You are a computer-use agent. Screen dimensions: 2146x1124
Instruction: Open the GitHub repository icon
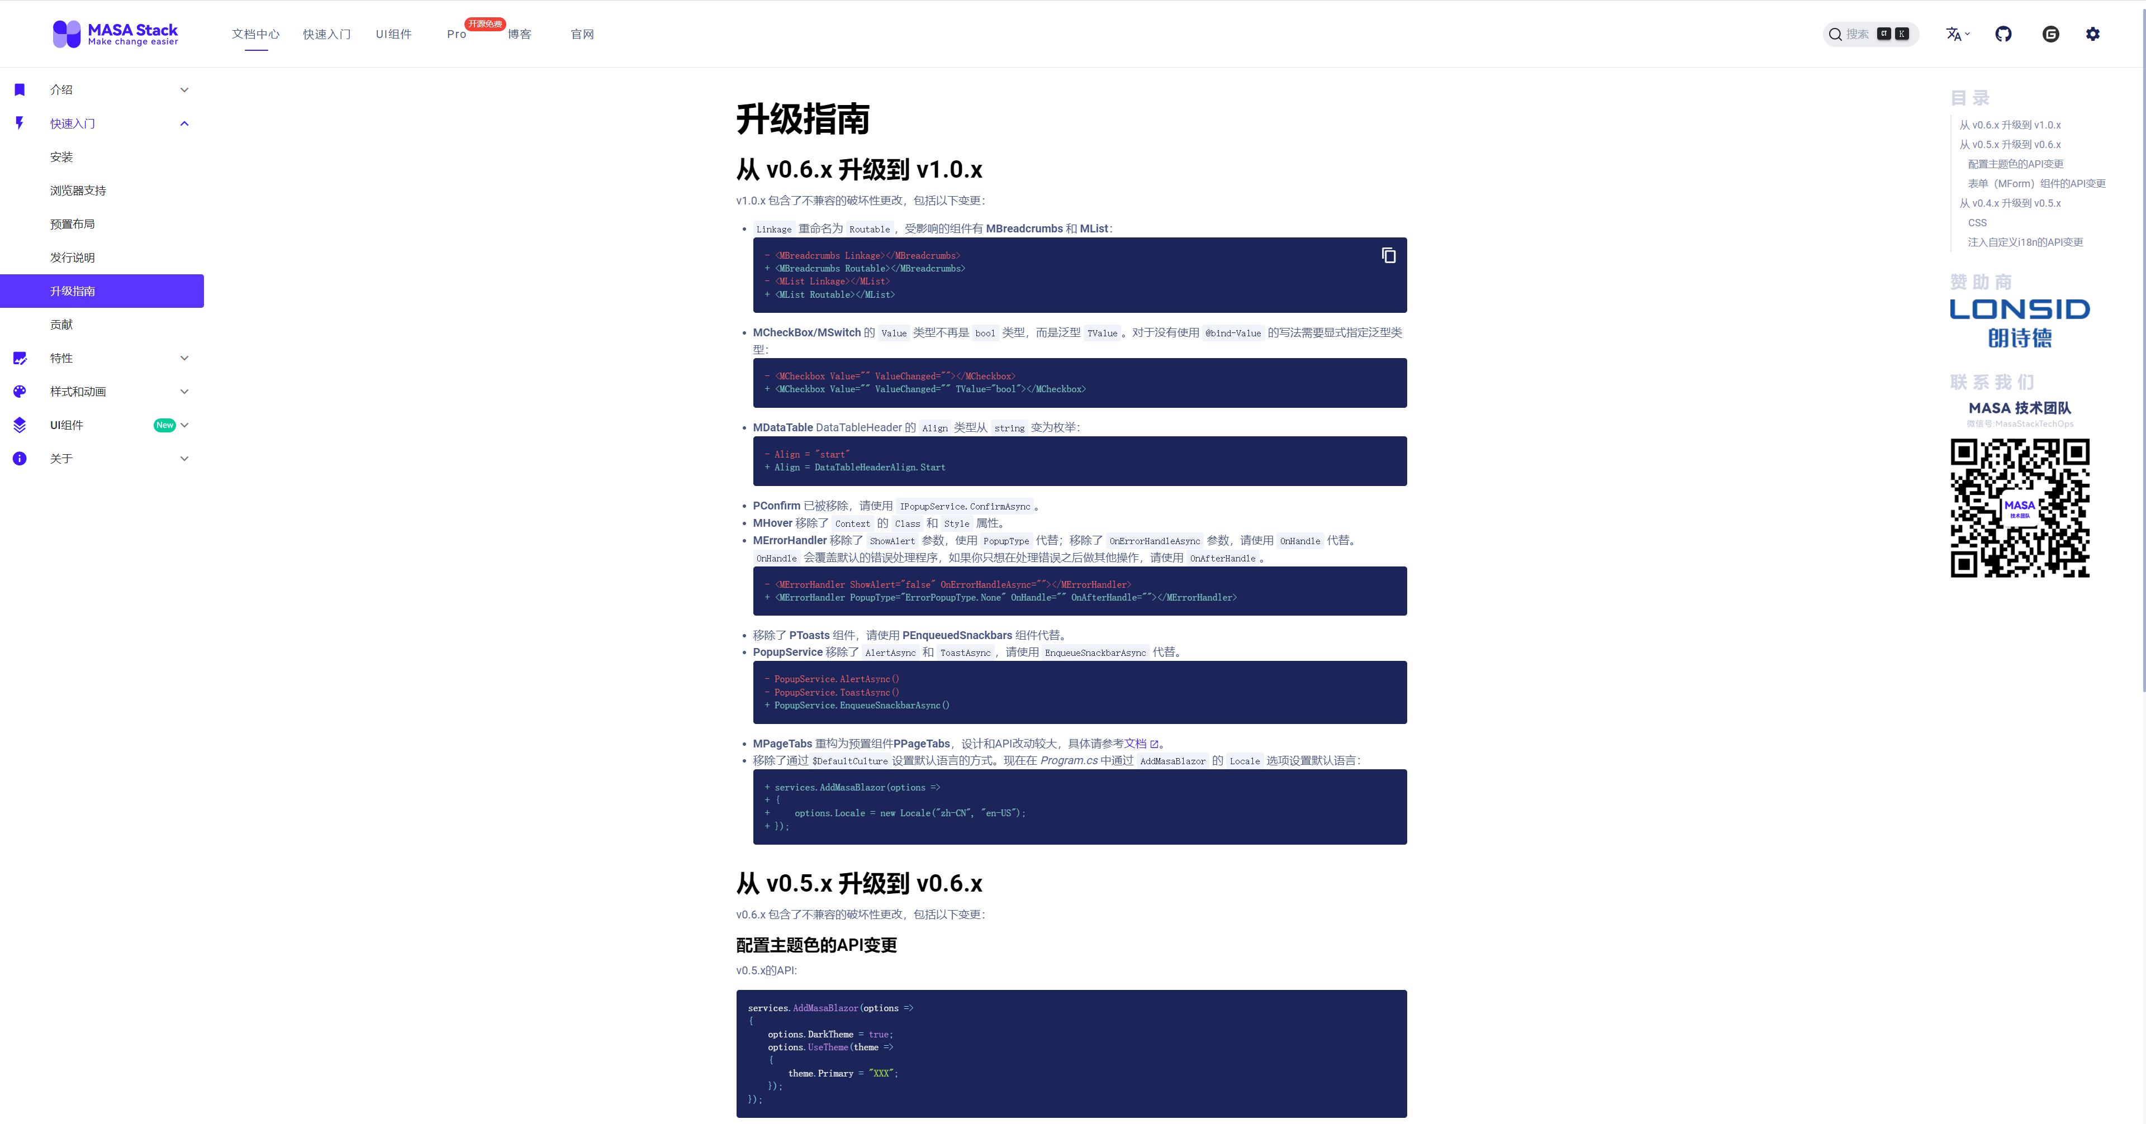[x=2003, y=34]
